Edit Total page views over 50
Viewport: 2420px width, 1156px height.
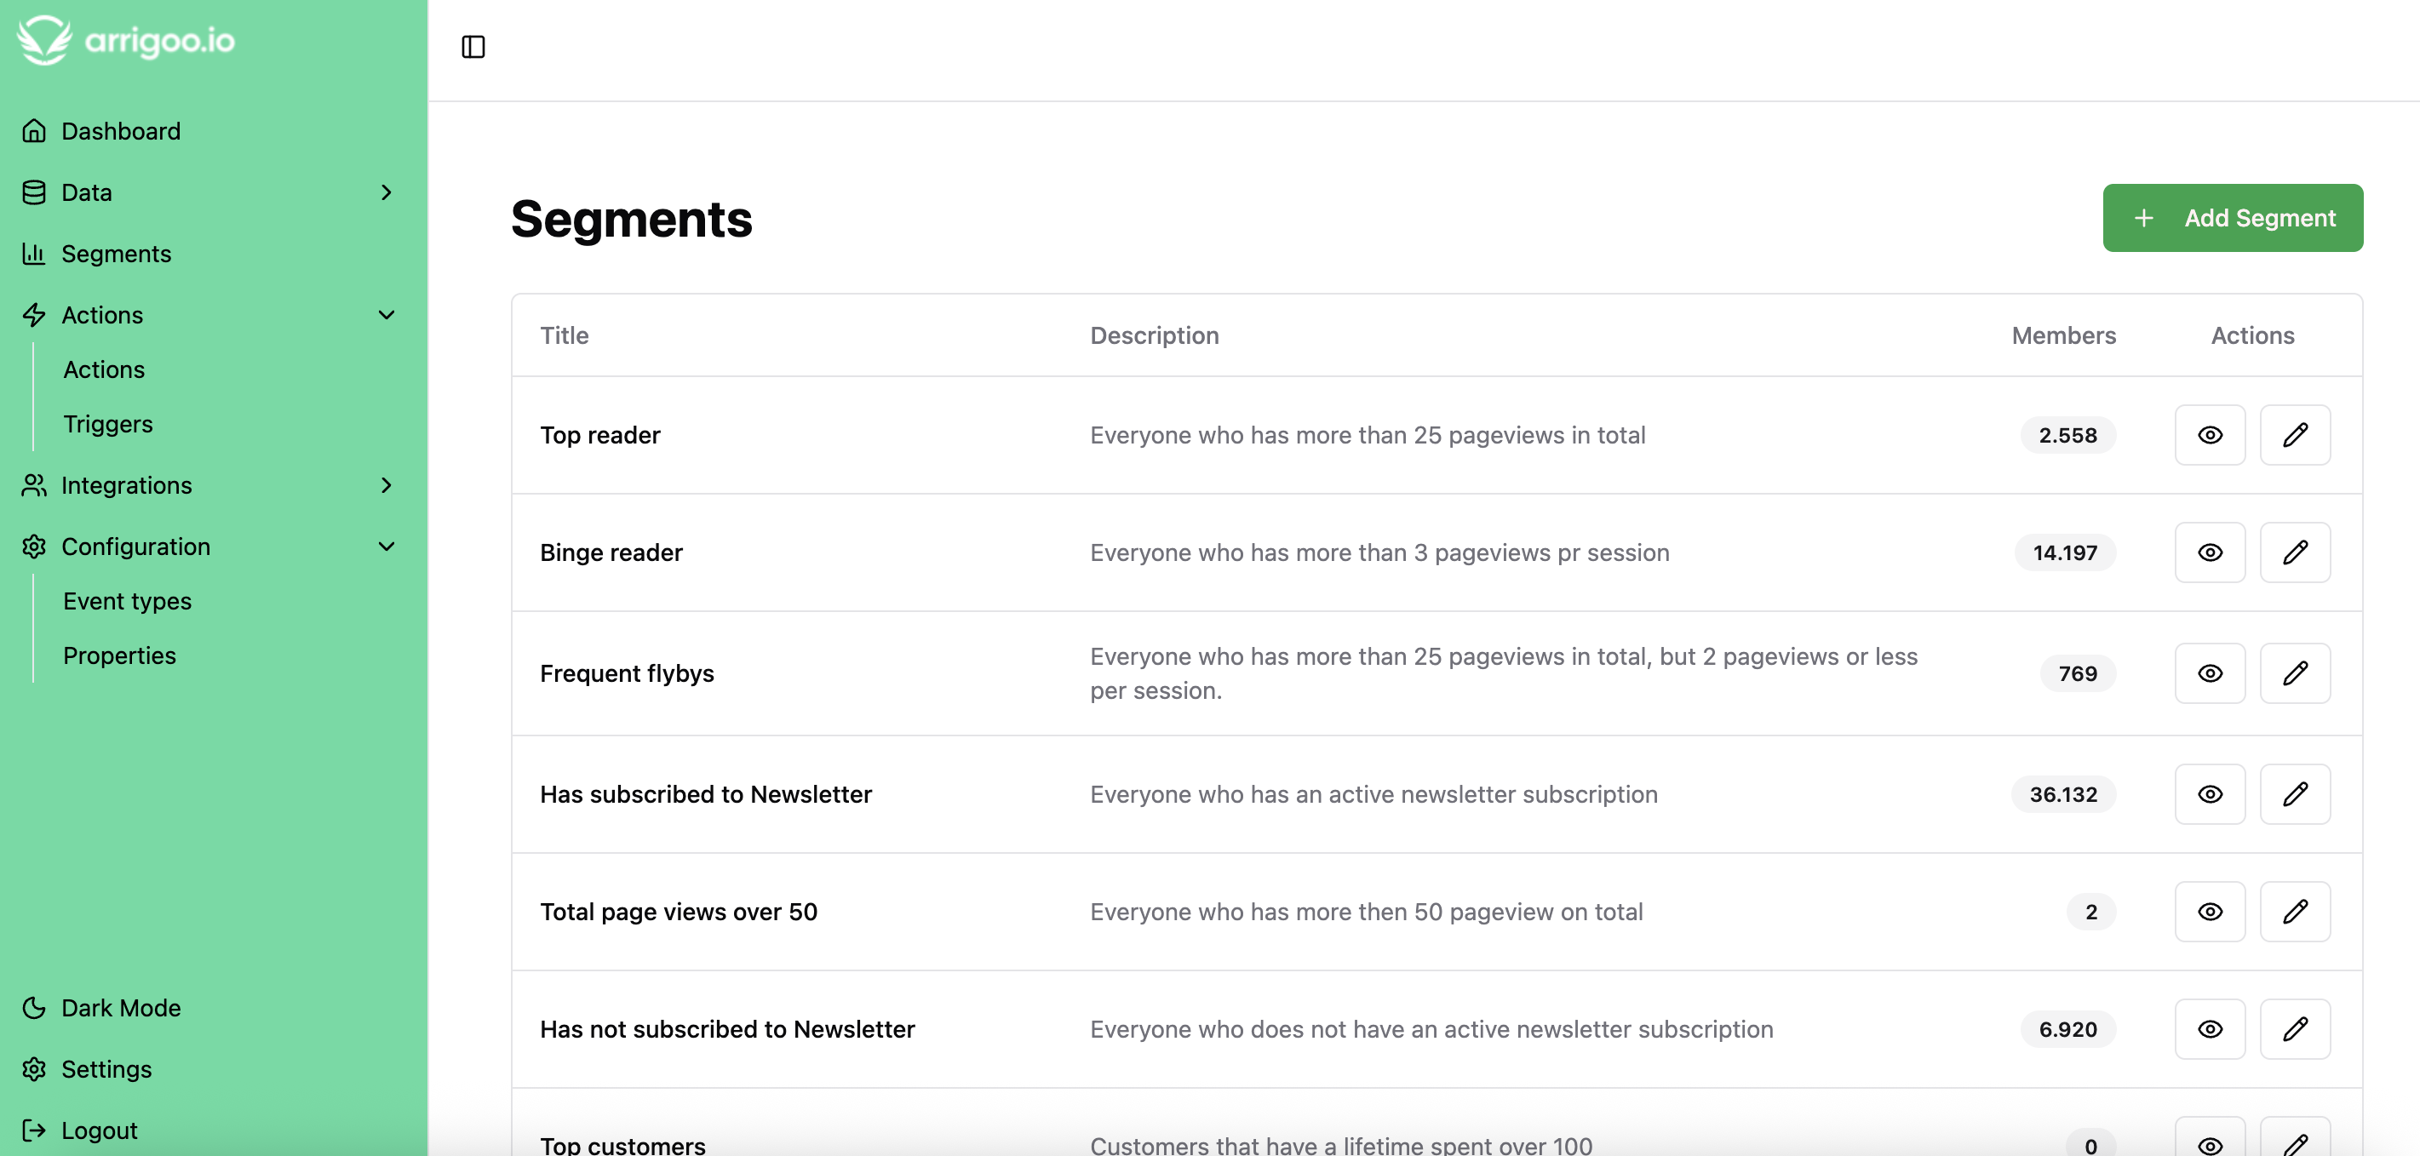pyautogui.click(x=2293, y=912)
